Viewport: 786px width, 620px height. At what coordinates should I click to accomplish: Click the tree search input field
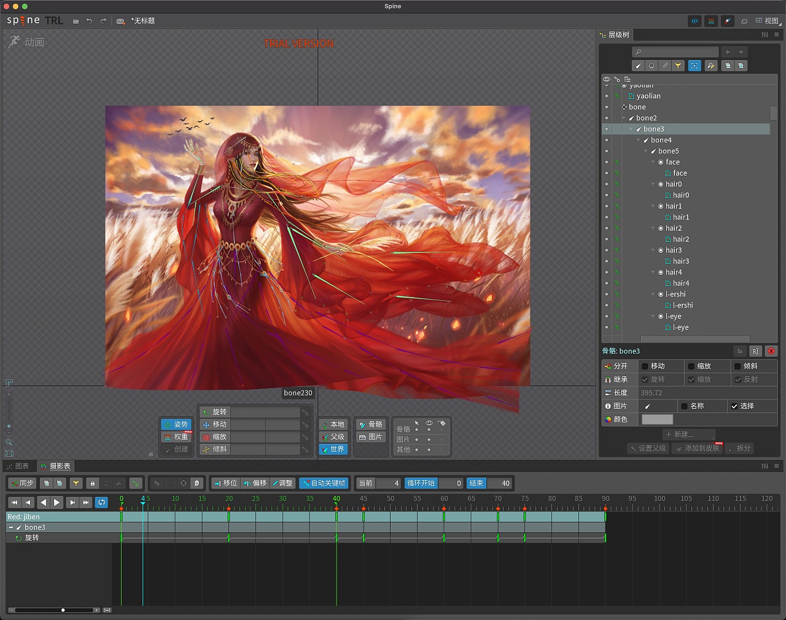pyautogui.click(x=675, y=52)
